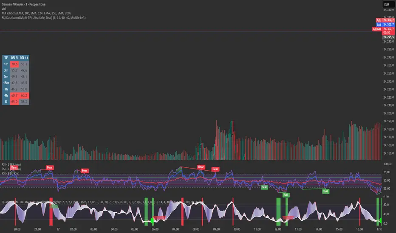Click the Bear label near 09:00
396x233 pixels.
pyautogui.click(x=215, y=169)
